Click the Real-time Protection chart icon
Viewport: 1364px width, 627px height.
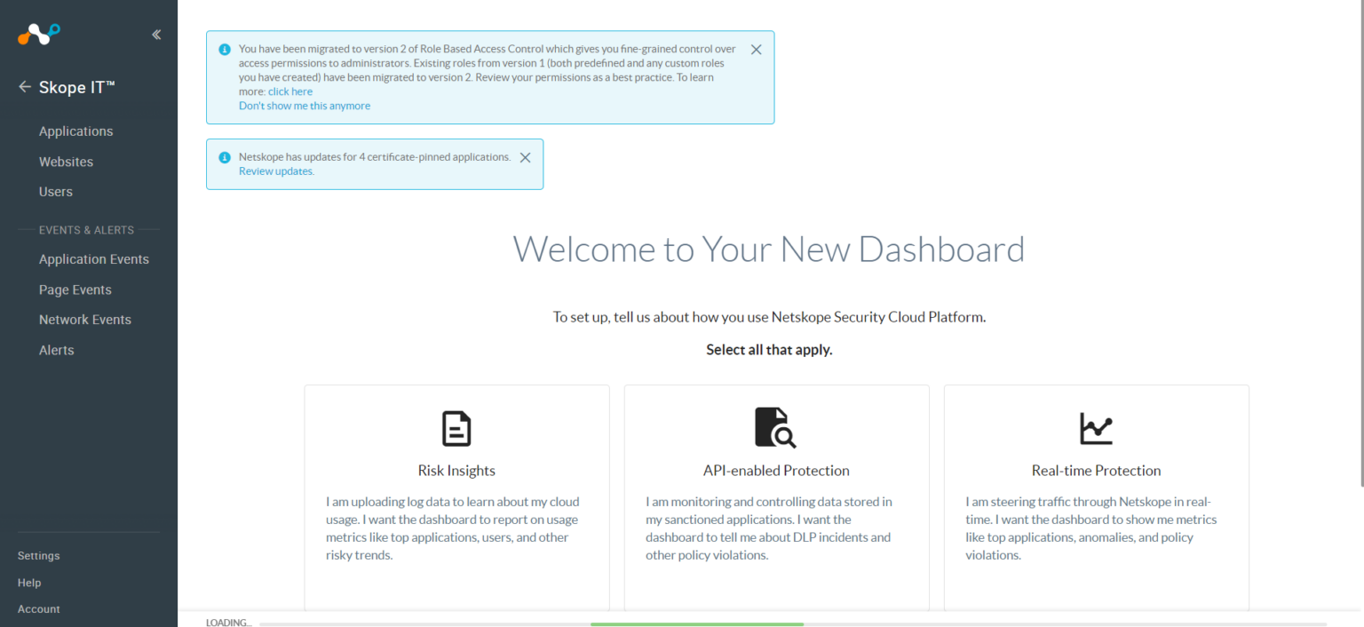pos(1096,428)
